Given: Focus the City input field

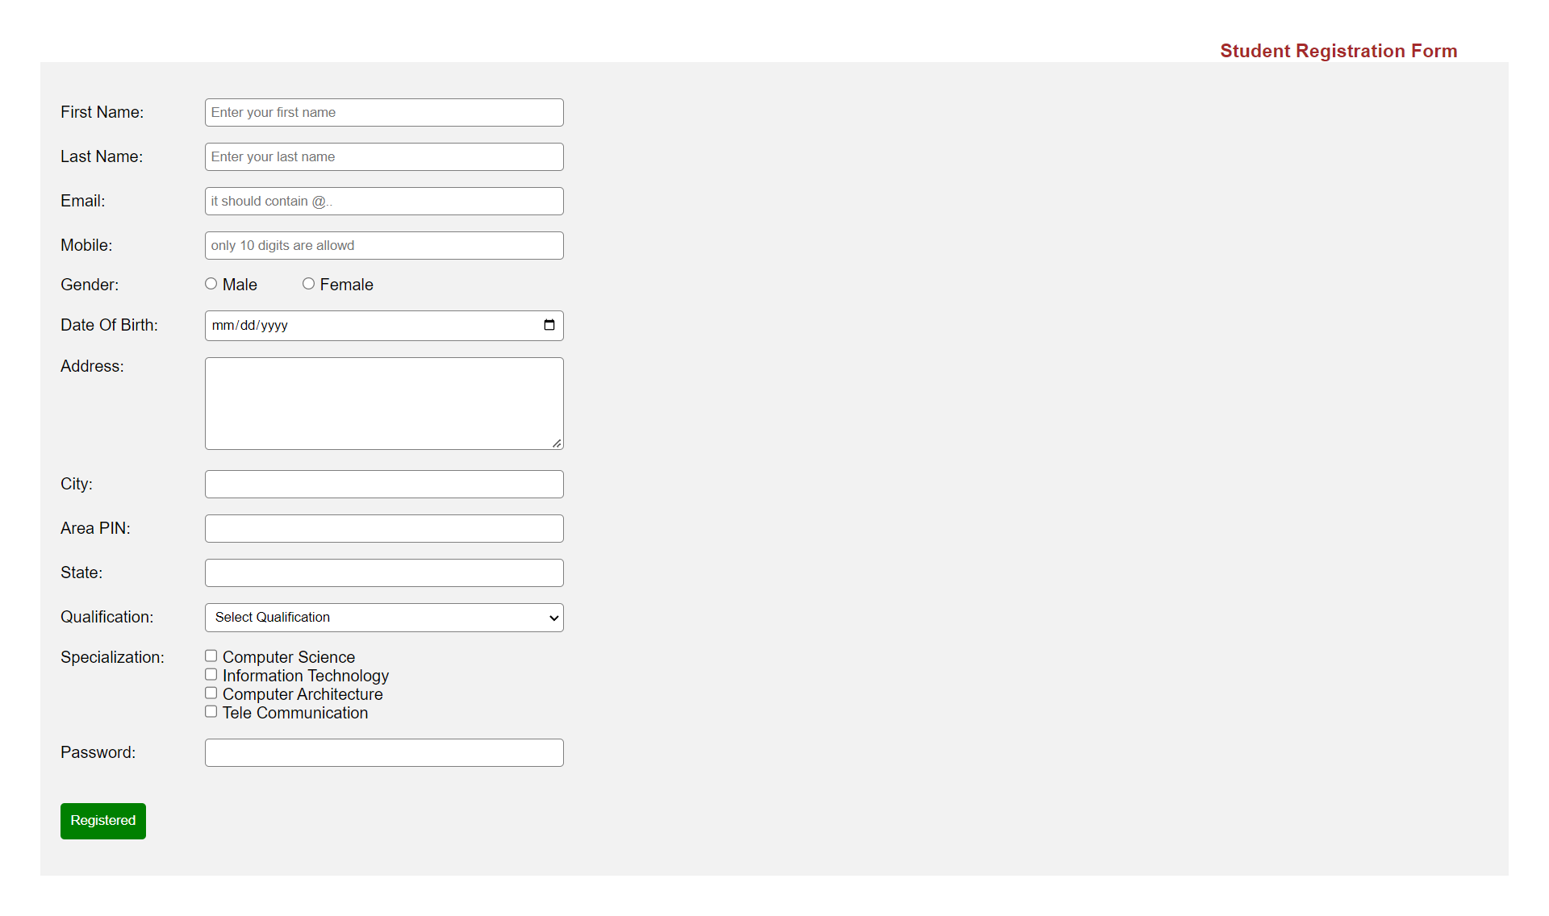Looking at the screenshot, I should (x=384, y=485).
